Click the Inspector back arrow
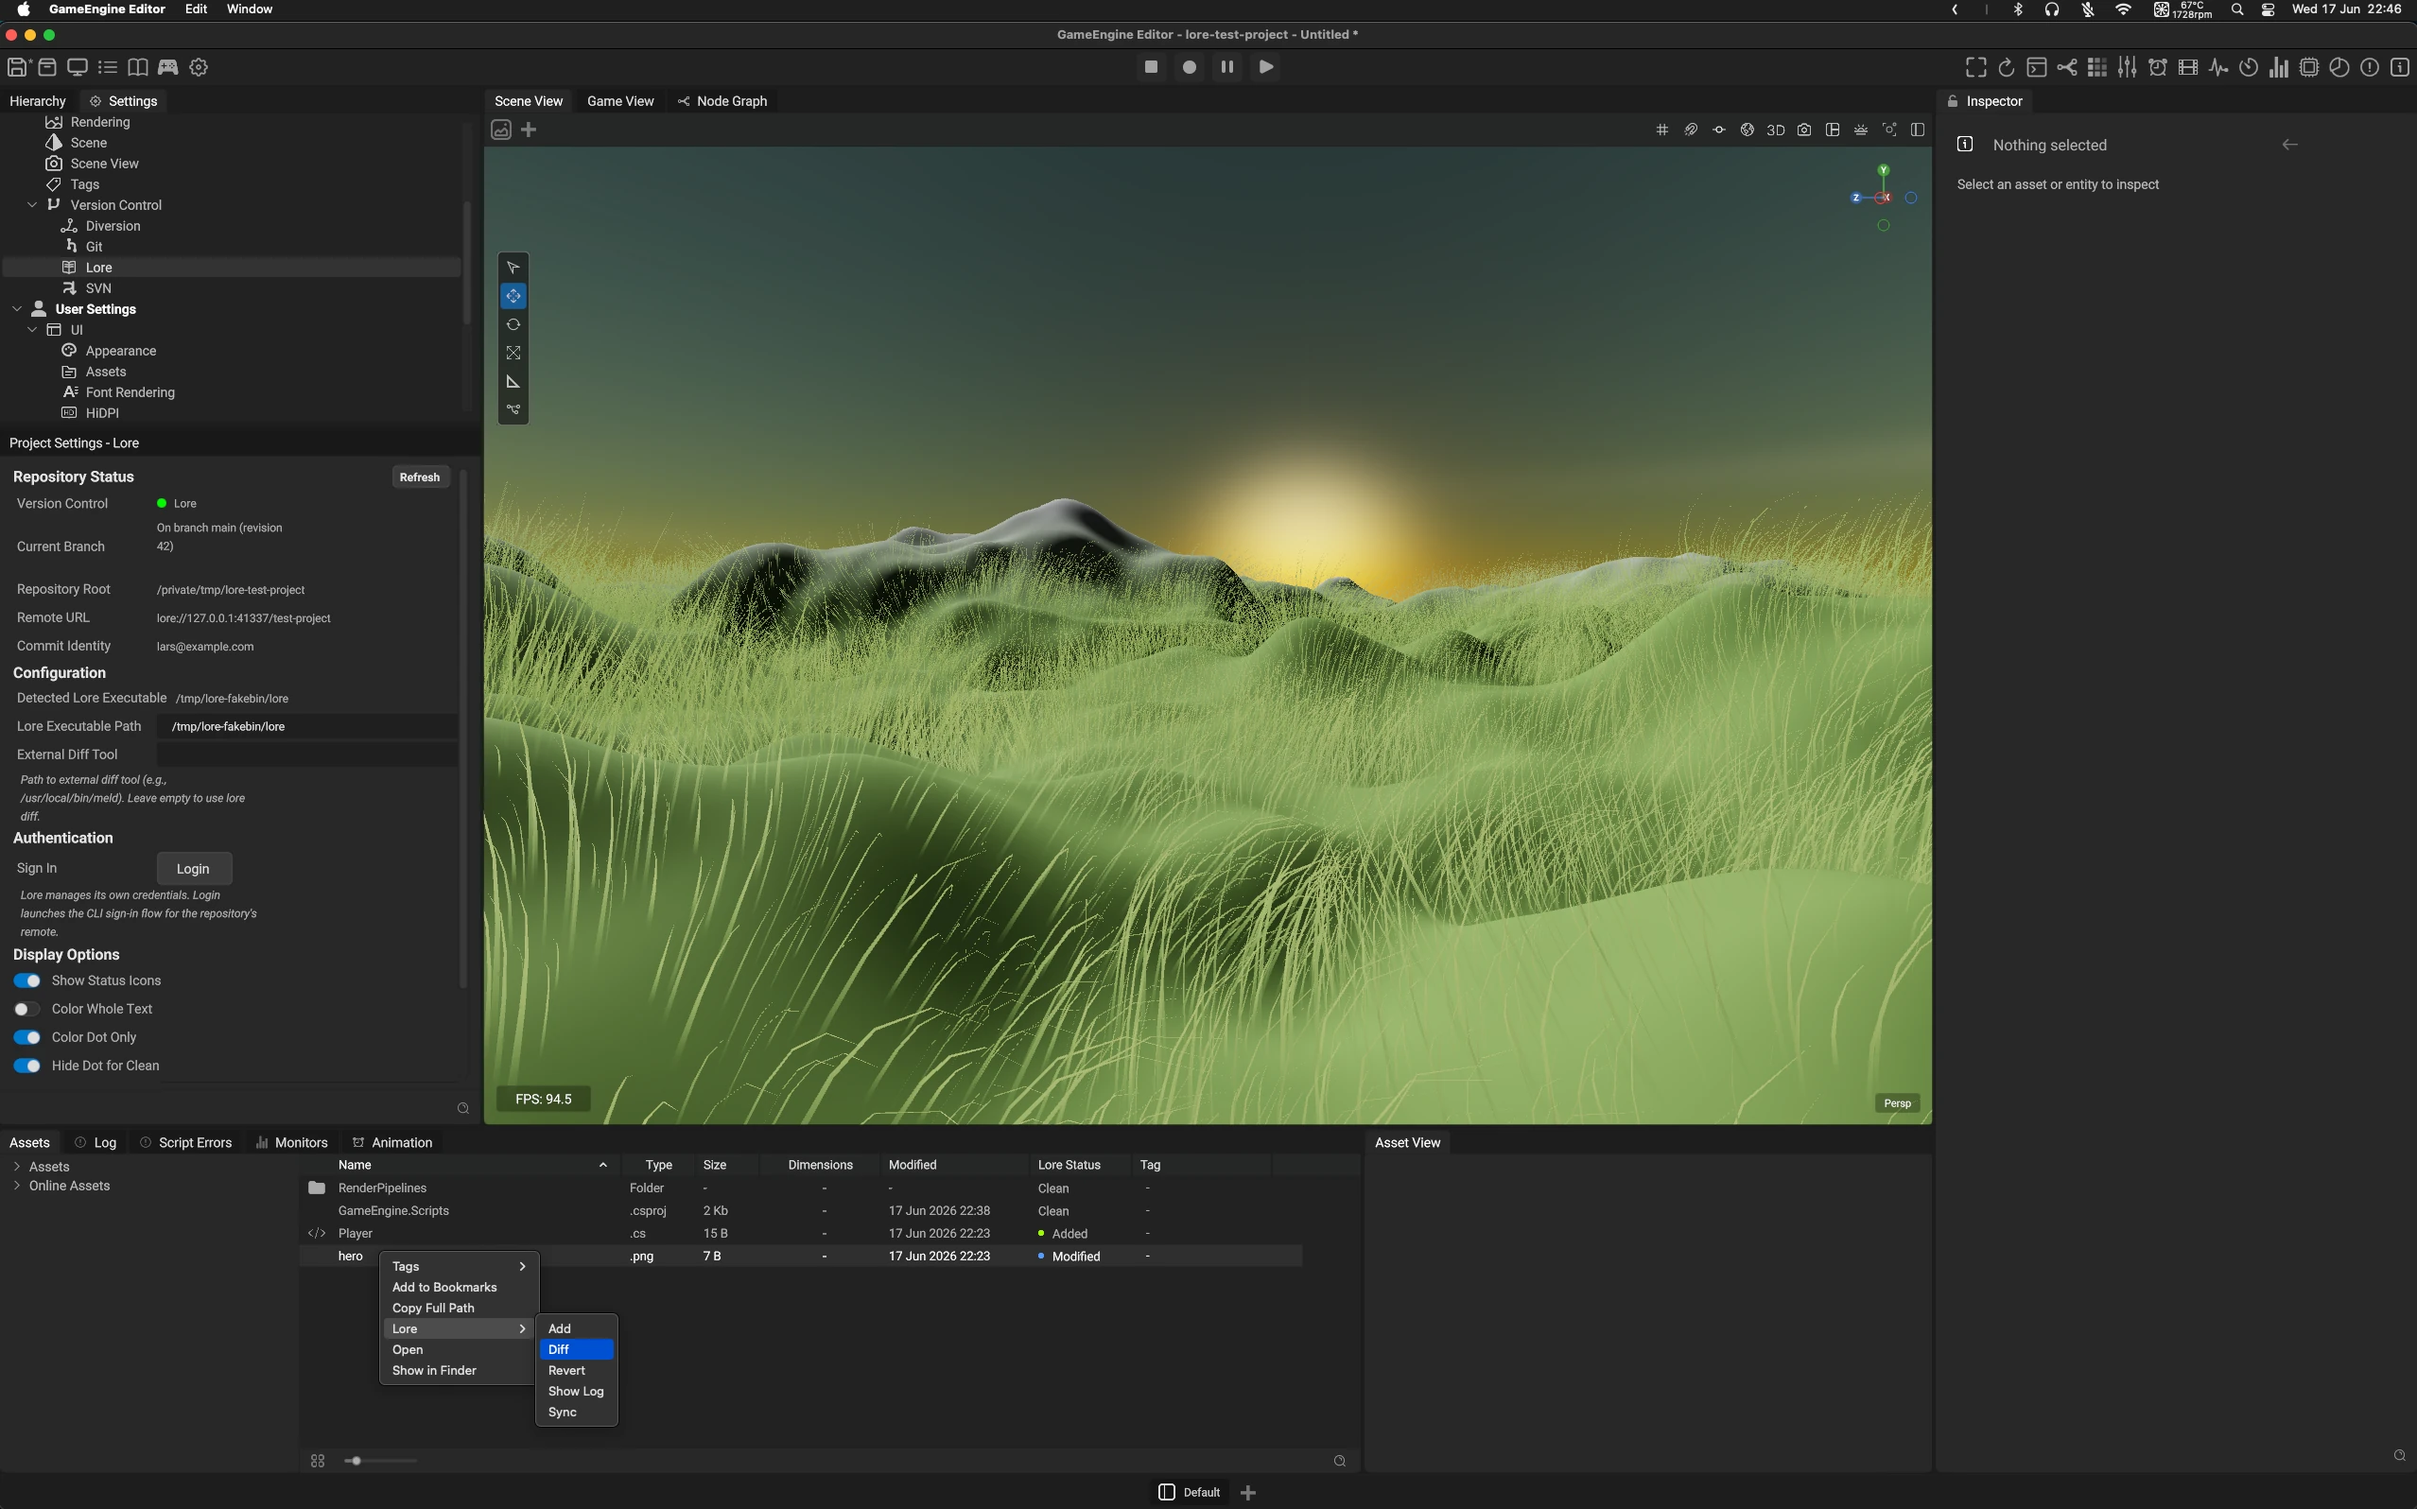2417x1509 pixels. [2290, 145]
